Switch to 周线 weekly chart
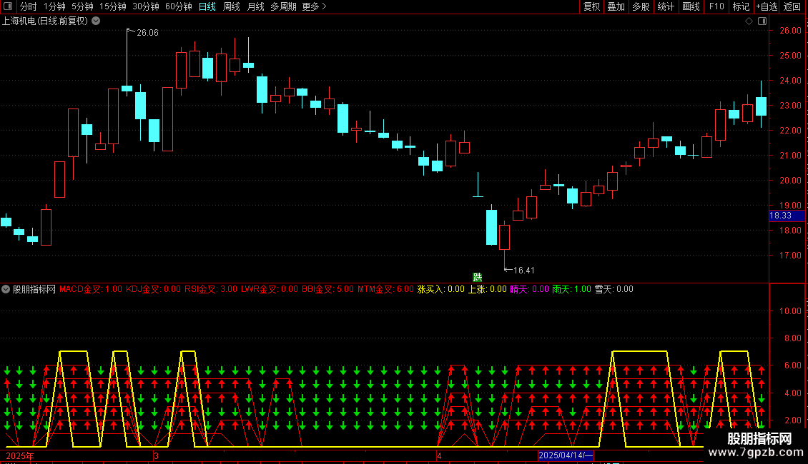 (232, 6)
